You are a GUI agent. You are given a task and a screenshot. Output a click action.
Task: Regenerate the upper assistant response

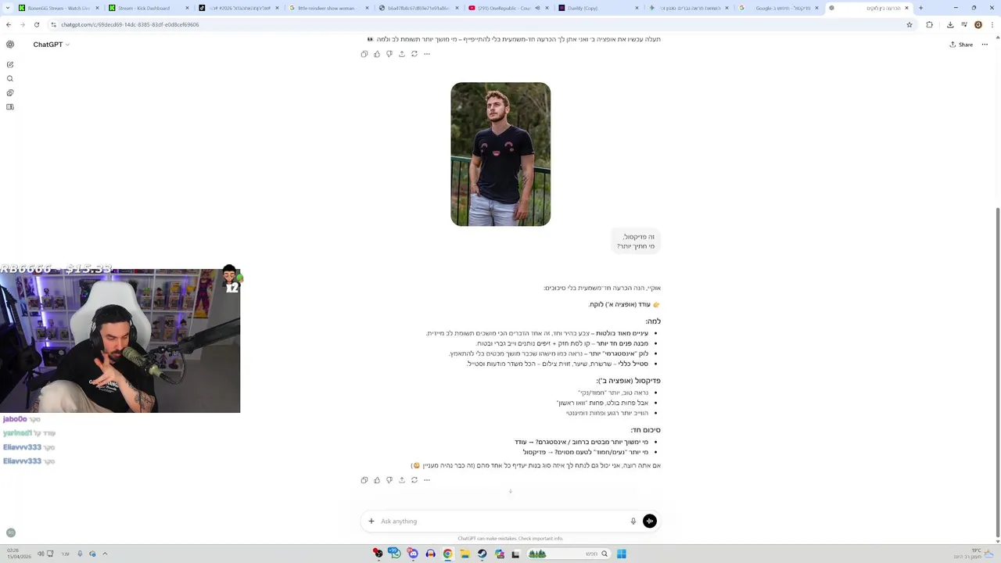pyautogui.click(x=414, y=54)
